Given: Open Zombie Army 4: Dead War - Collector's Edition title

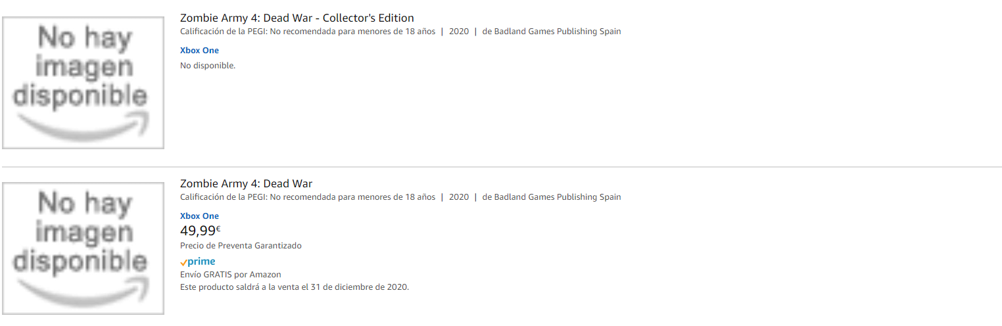Looking at the screenshot, I should pyautogui.click(x=297, y=18).
